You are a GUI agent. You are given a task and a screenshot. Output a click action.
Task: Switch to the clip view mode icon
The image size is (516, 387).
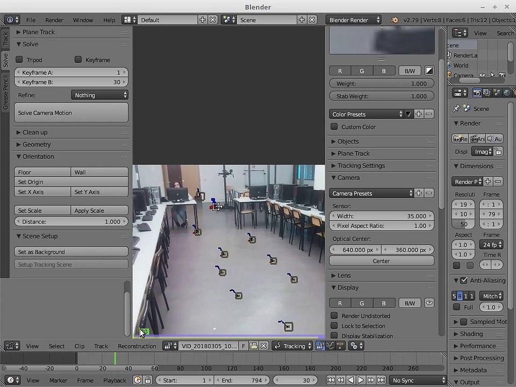pyautogui.click(x=320, y=346)
